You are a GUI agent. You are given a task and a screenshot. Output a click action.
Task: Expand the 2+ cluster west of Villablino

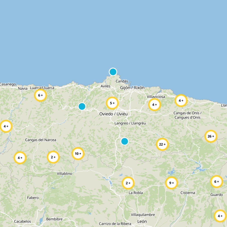click(x=53, y=156)
